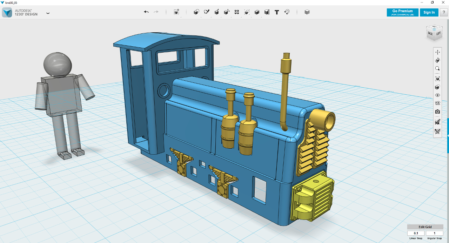Screen dimensions: 449x243
Task: Click the LEFT face of view cube
Action: pos(438,34)
